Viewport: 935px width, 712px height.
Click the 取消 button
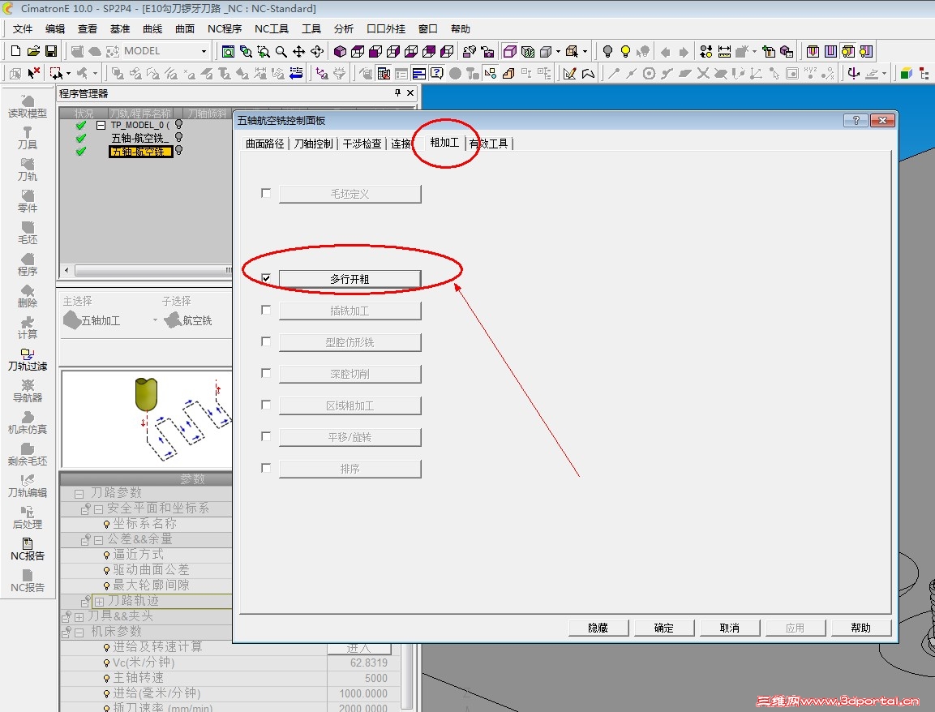(729, 628)
